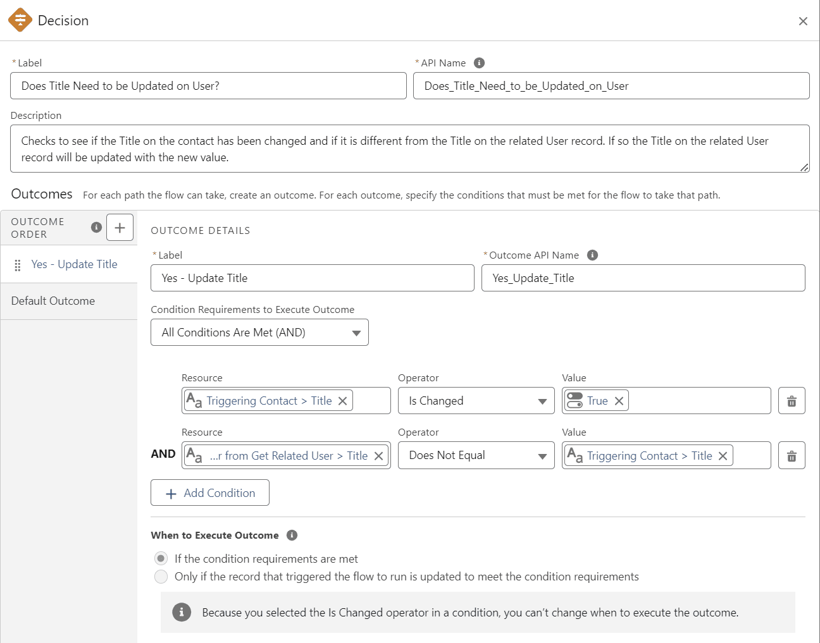Delete the Does Not Equal condition row
The width and height of the screenshot is (820, 643).
[x=792, y=455]
